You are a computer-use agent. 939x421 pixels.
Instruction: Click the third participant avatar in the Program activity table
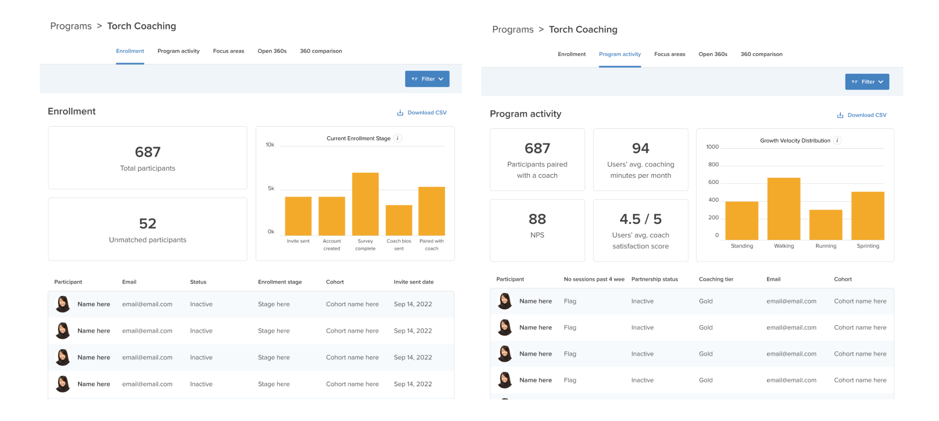505,354
